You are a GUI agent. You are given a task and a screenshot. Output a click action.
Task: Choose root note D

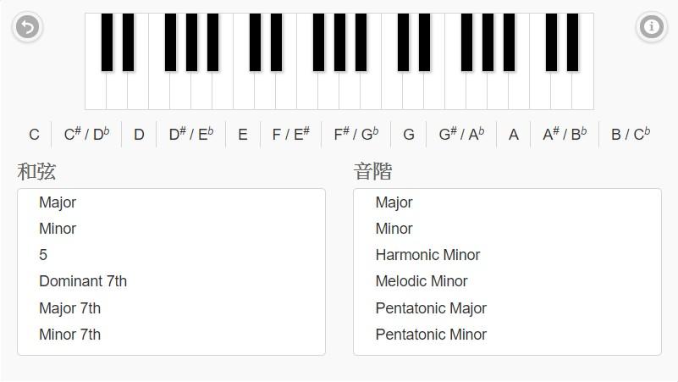[139, 134]
